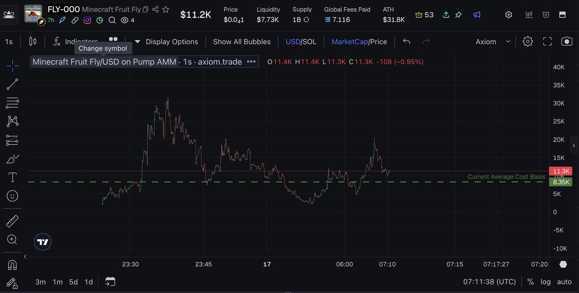Select the brush drawing tool

[13, 159]
